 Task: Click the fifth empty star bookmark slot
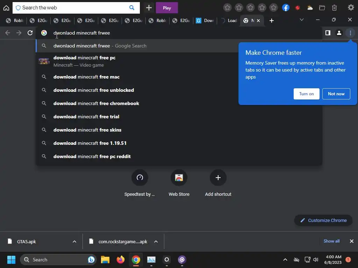tap(273, 8)
